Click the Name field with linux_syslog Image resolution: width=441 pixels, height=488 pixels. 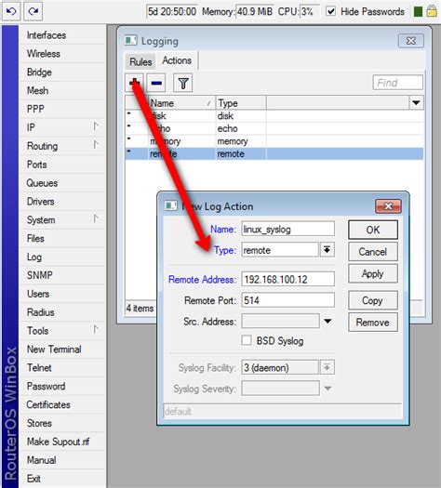pos(287,229)
